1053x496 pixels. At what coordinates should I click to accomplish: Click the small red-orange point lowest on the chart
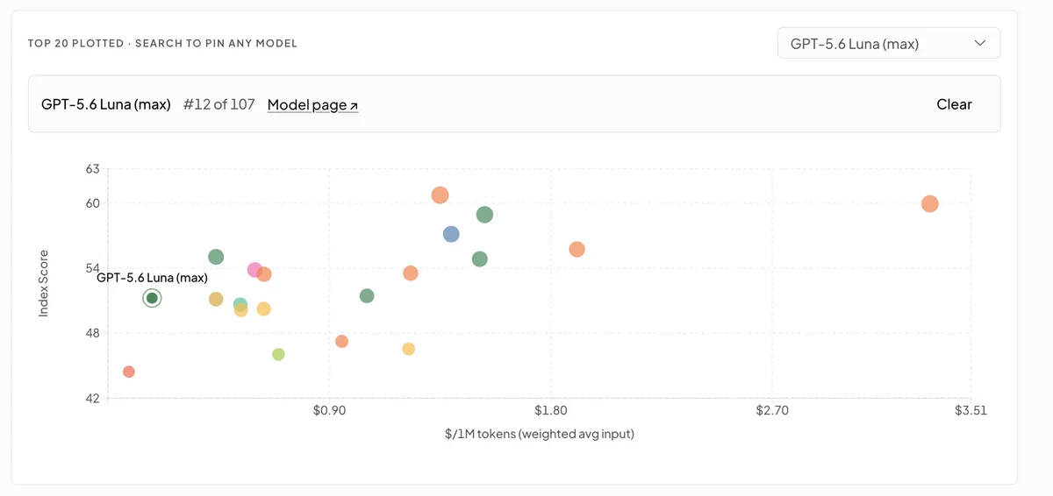[129, 372]
